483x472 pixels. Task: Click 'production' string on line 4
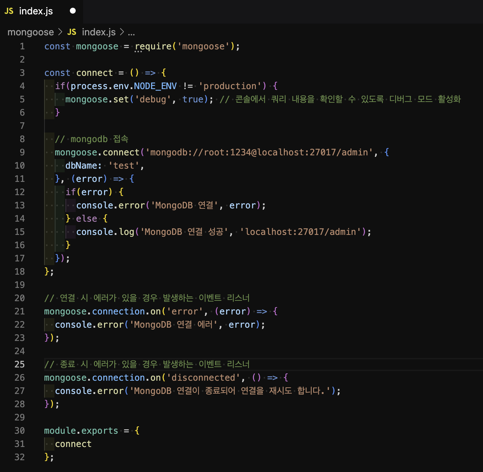pos(230,86)
